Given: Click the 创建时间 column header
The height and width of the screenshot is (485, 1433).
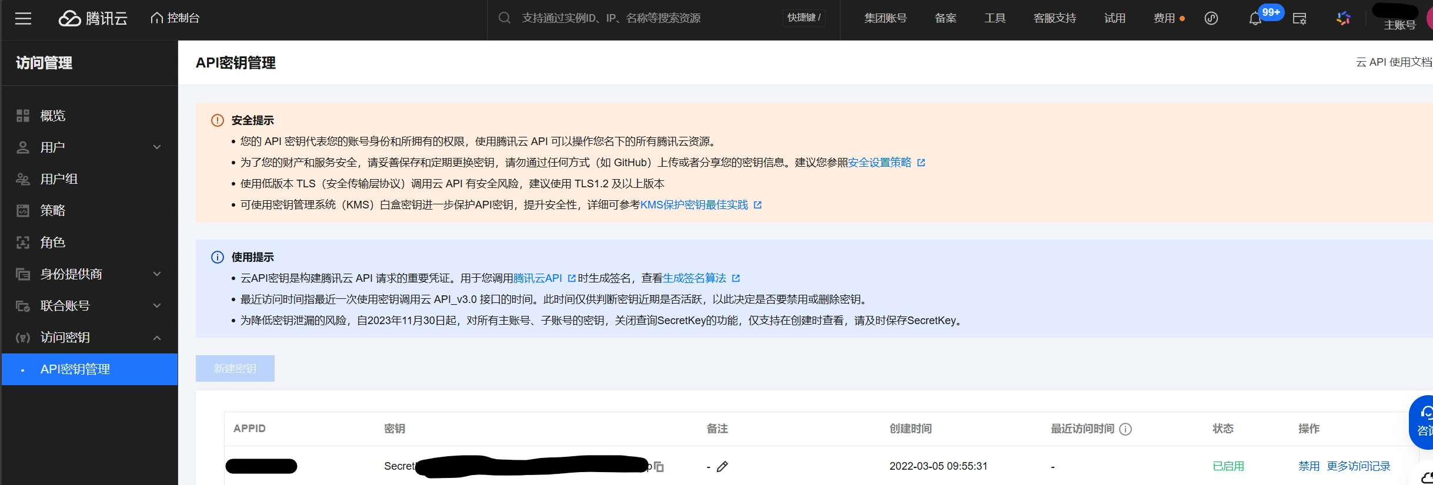Looking at the screenshot, I should [910, 429].
